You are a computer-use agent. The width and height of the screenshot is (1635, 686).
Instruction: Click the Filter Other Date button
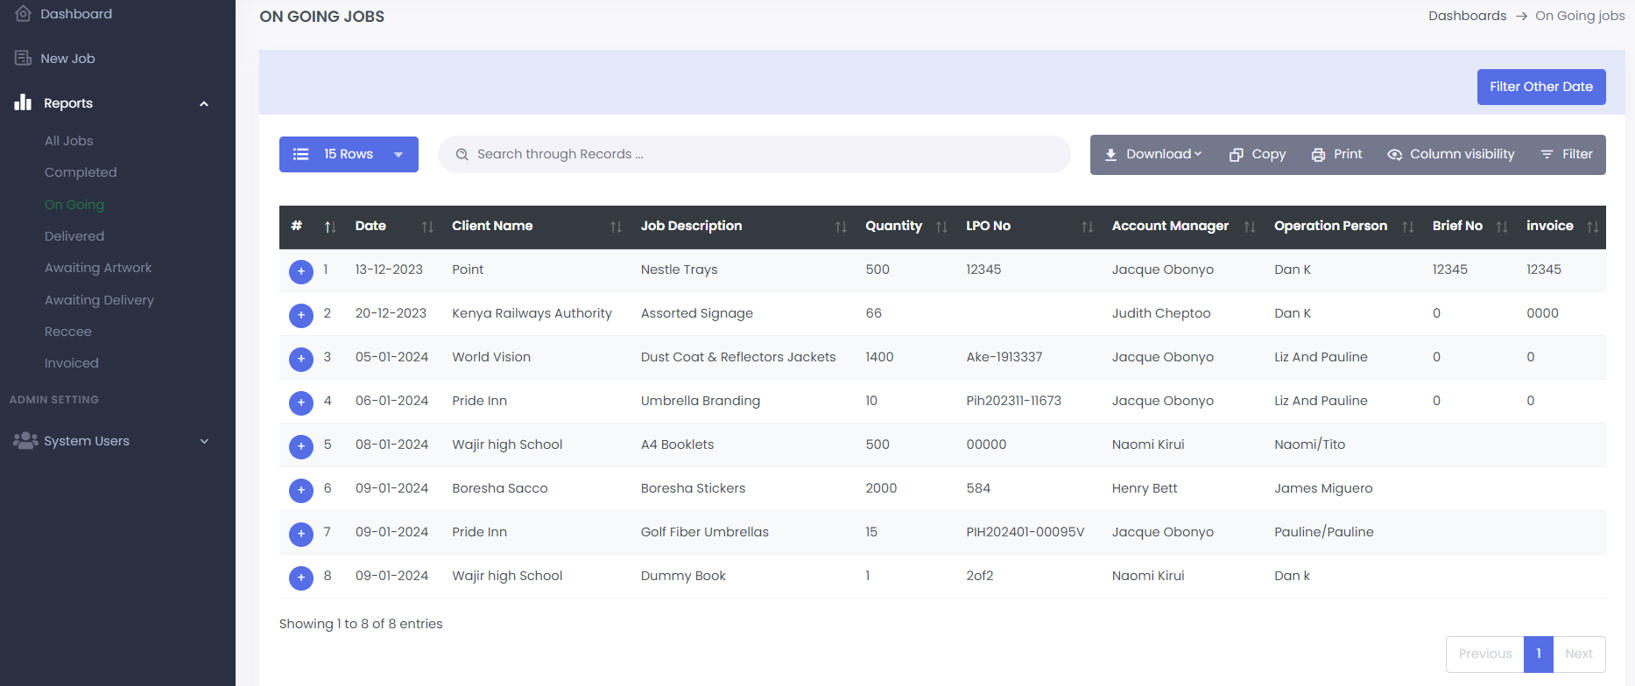pyautogui.click(x=1541, y=87)
